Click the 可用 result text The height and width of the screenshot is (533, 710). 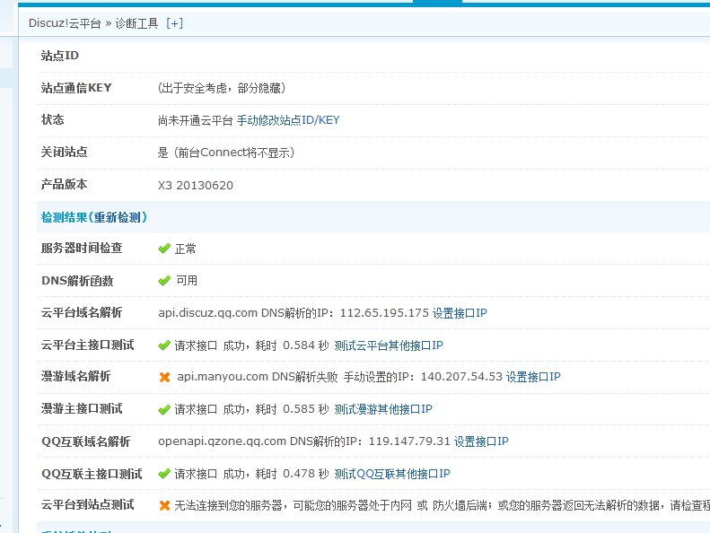point(187,281)
